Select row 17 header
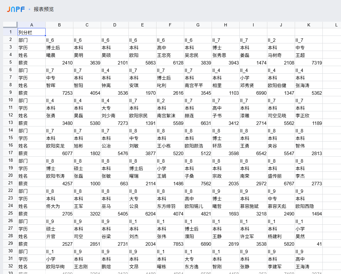 pyautogui.click(x=10, y=153)
